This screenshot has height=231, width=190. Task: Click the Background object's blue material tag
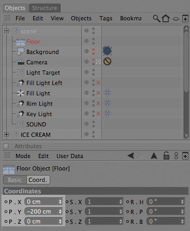pos(107,51)
